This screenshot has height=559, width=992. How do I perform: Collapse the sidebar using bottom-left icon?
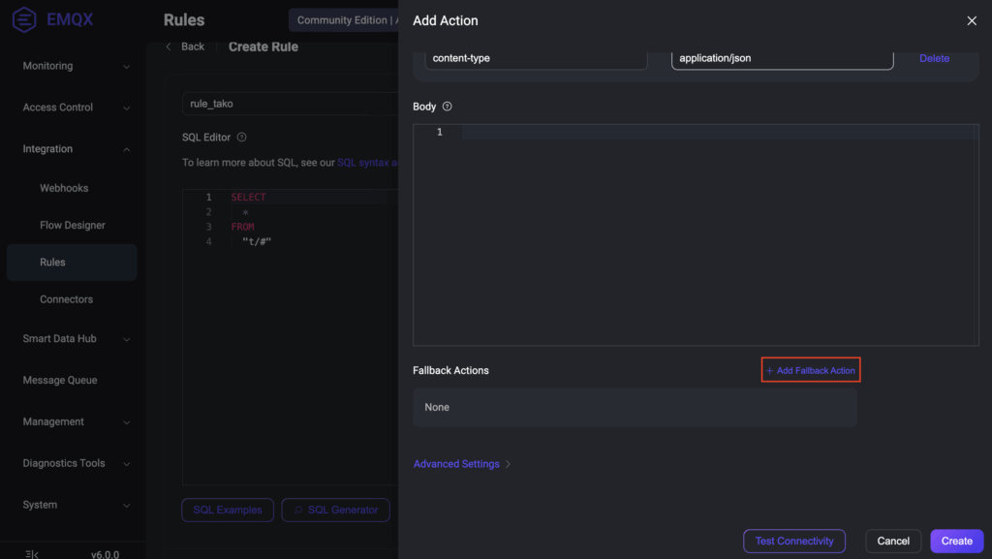point(32,554)
